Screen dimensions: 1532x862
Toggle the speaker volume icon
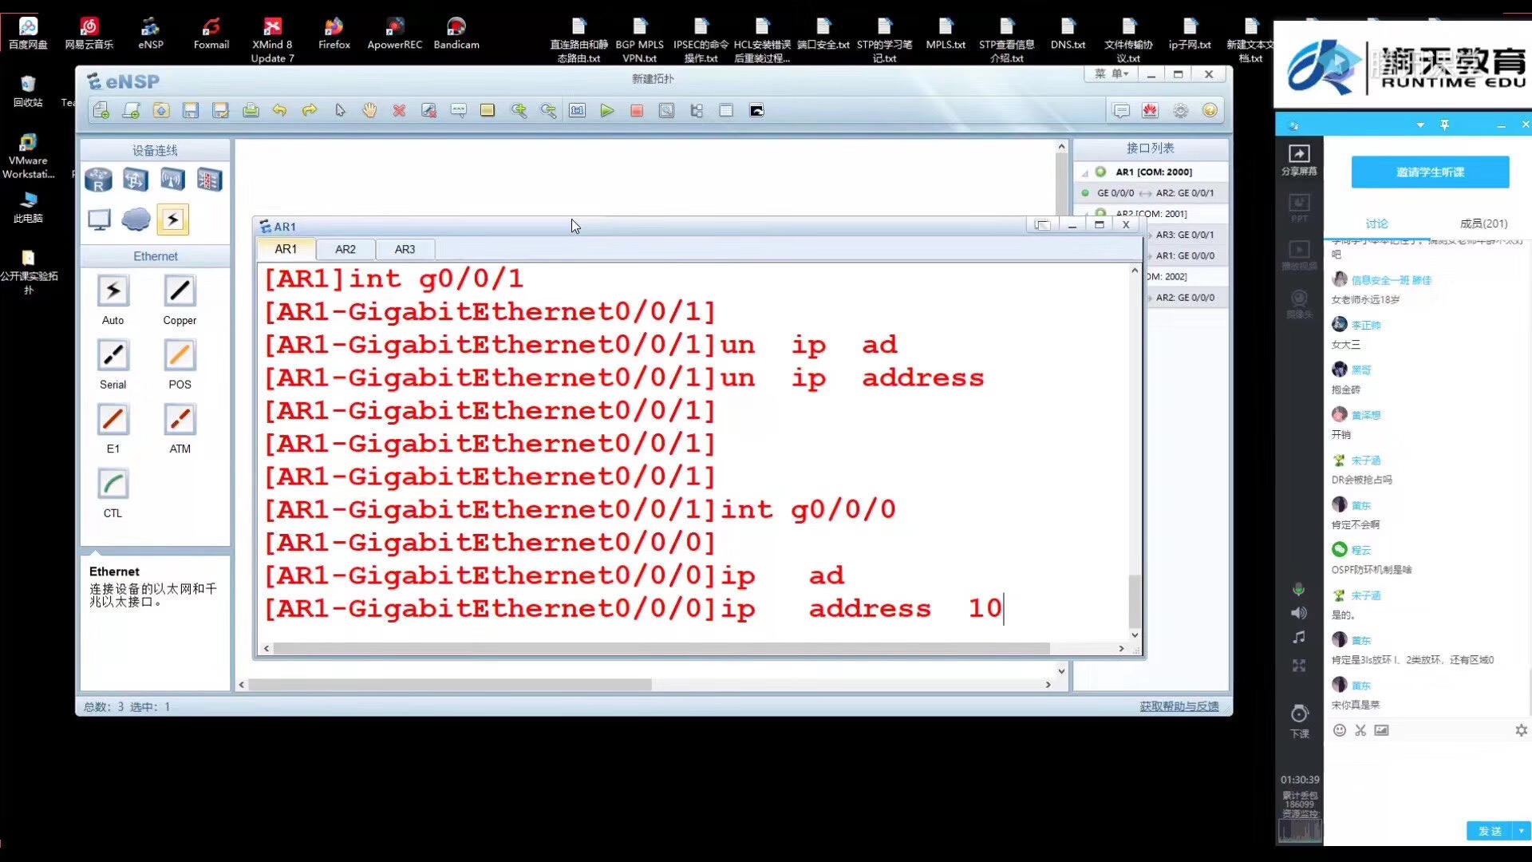[1299, 613]
